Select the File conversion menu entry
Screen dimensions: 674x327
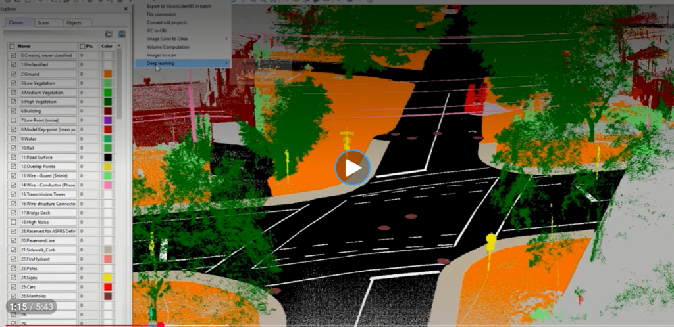pos(161,14)
